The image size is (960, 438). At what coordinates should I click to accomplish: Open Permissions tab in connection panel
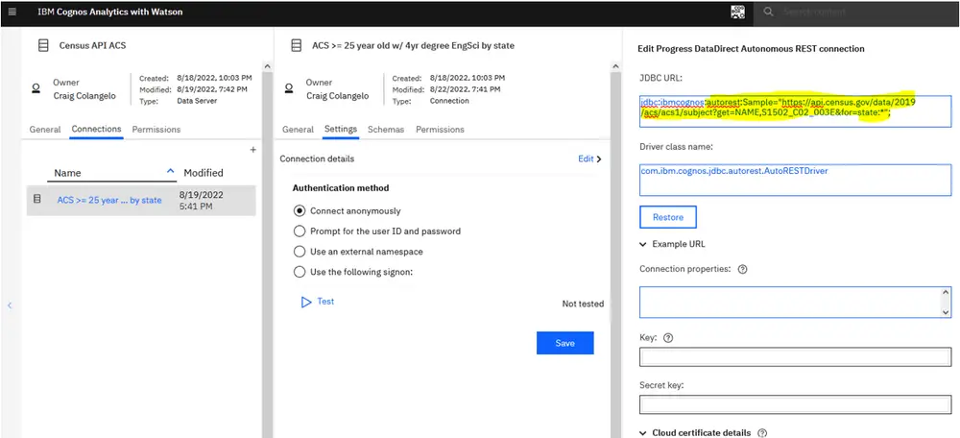pos(440,130)
